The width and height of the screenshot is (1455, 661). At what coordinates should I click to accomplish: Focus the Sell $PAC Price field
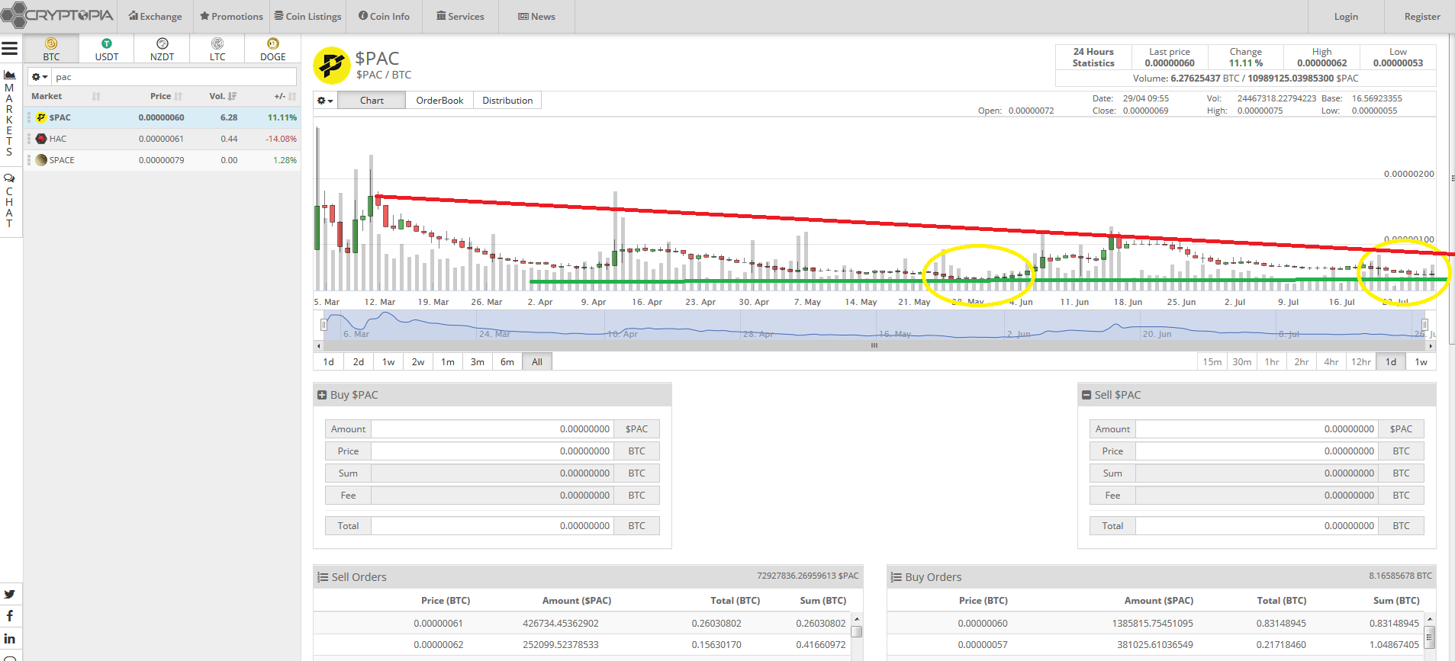(x=1257, y=451)
